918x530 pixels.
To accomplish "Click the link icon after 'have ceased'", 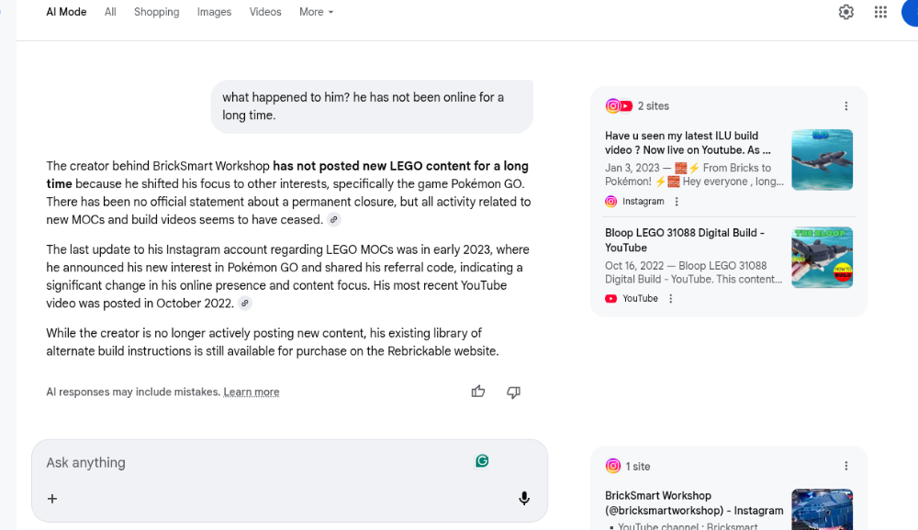I will point(334,220).
